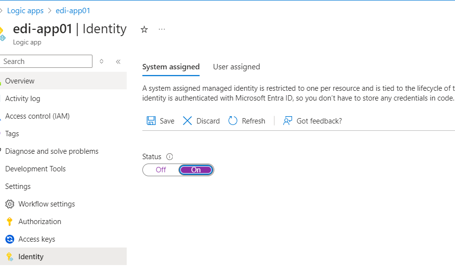Click the Discard X icon
The image size is (455, 268).
[187, 121]
